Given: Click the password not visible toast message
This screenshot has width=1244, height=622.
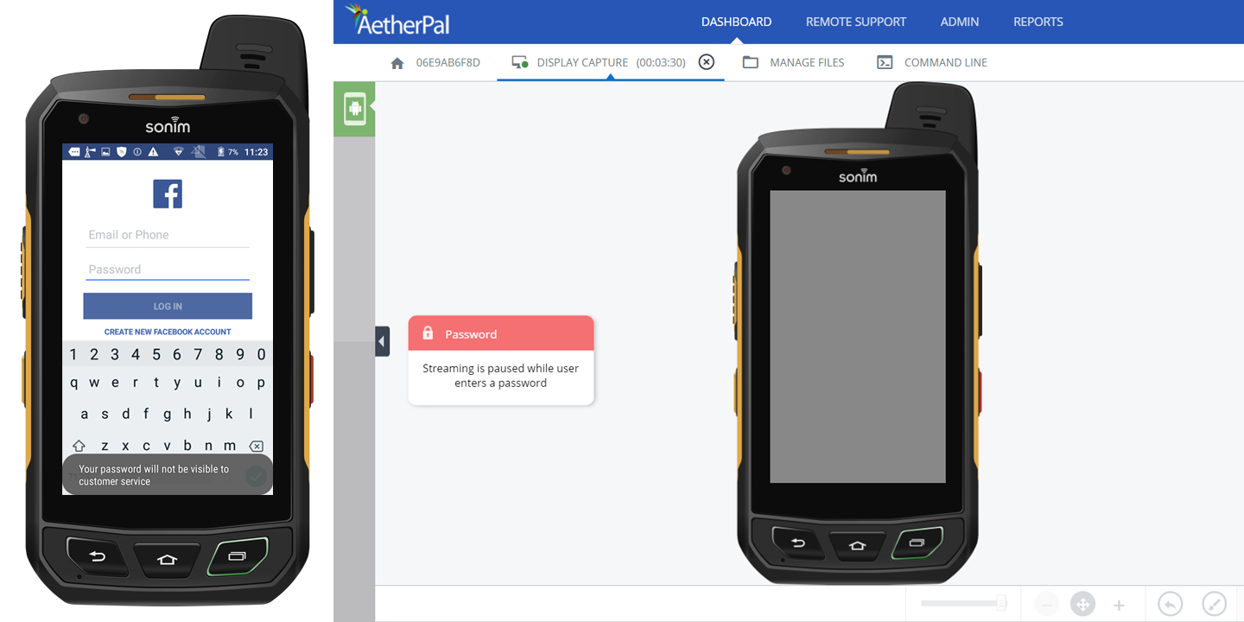Looking at the screenshot, I should click(x=167, y=475).
